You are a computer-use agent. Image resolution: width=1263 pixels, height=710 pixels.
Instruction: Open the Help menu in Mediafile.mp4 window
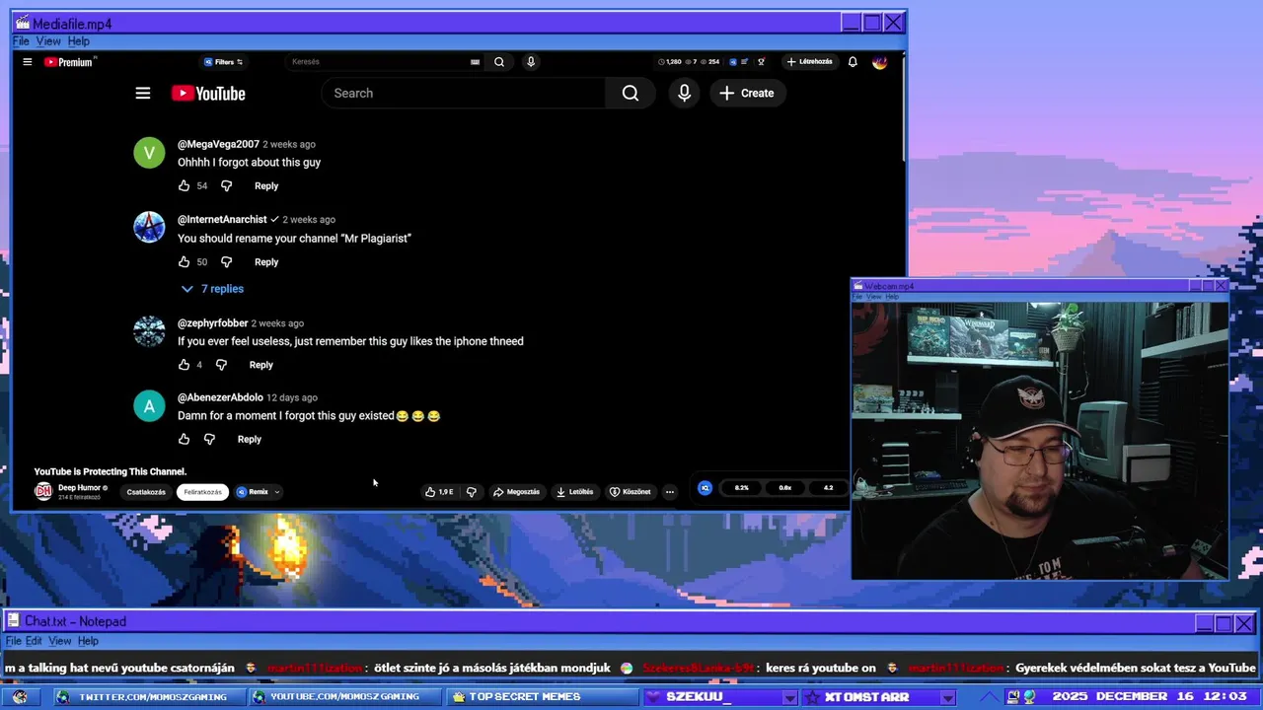click(x=79, y=41)
